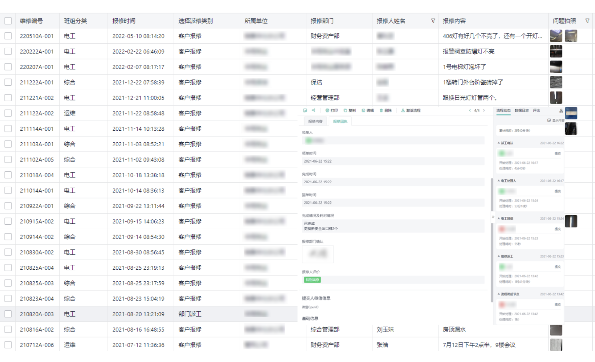
Task: Go to previous record with left arrow
Action: point(470,111)
